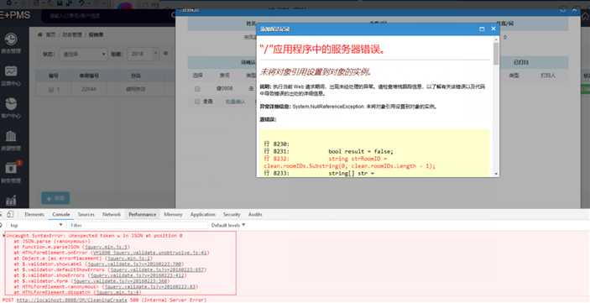
Task: Switch to the Security tab
Action: tap(232, 214)
